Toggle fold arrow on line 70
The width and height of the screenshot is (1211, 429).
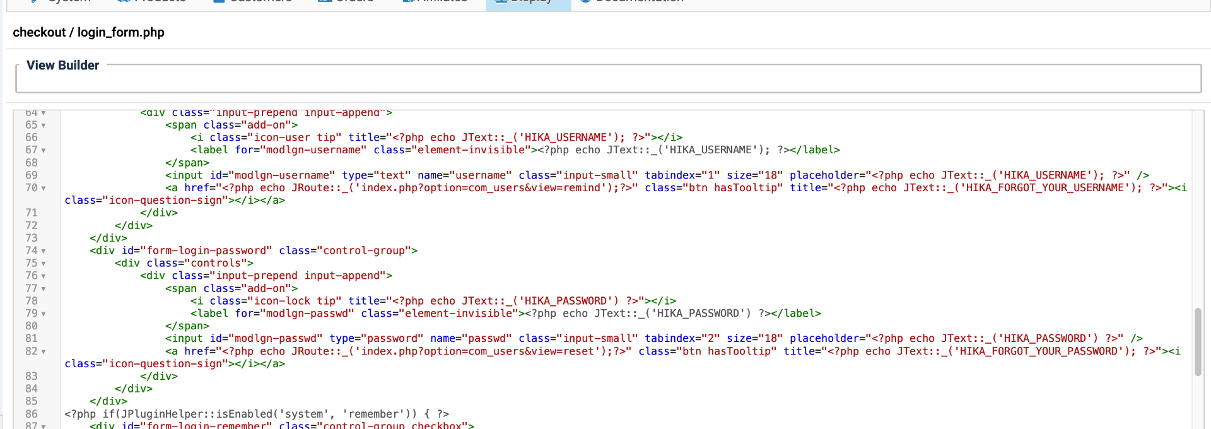click(x=44, y=188)
